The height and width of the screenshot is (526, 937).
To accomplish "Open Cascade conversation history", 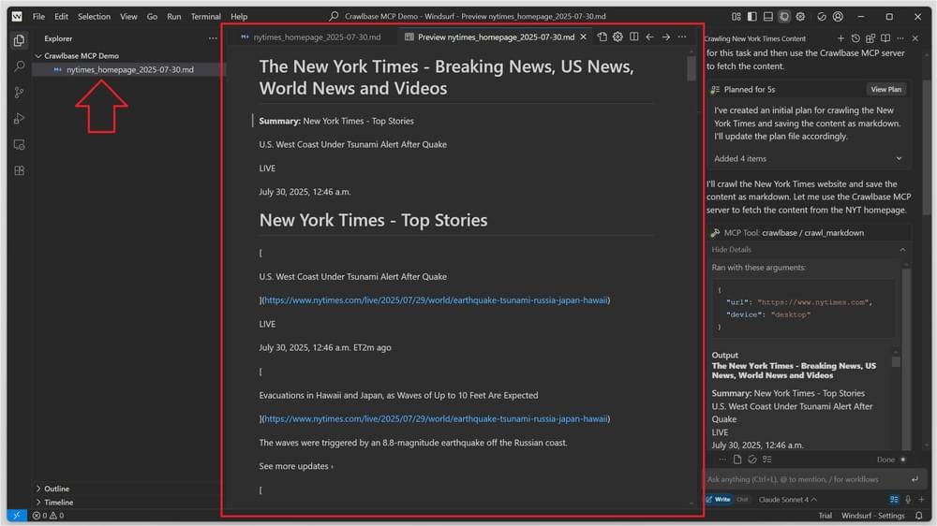I will (855, 38).
